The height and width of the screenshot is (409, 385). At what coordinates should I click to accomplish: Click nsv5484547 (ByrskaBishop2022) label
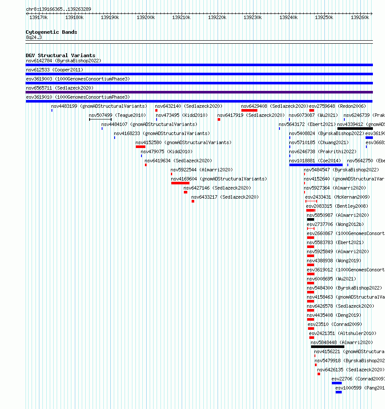341,170
